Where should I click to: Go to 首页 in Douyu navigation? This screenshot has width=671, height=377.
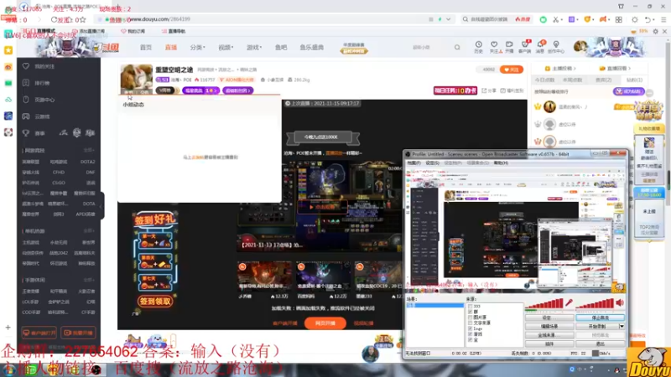pos(146,48)
